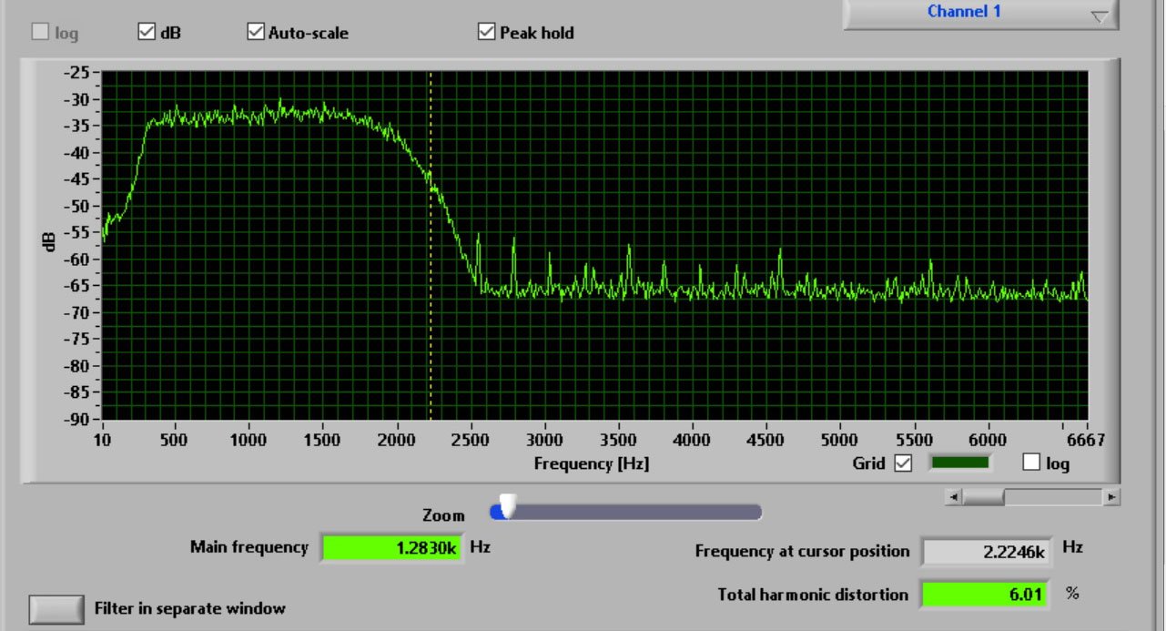Open the Channel 1 dropdown
The width and height of the screenshot is (1166, 631).
click(x=980, y=14)
